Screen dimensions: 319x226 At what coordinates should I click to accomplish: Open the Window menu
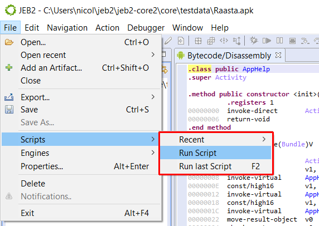187,27
